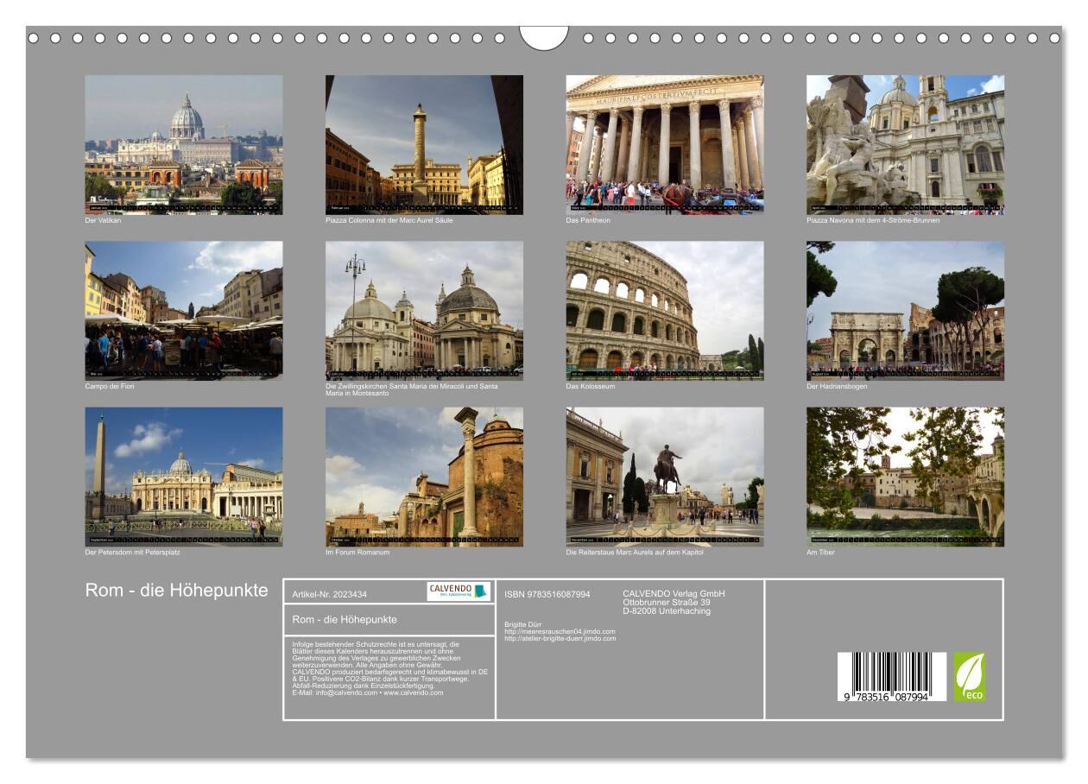This screenshot has height=784, width=1088.
Task: Click the barcode image
Action: [x=891, y=676]
